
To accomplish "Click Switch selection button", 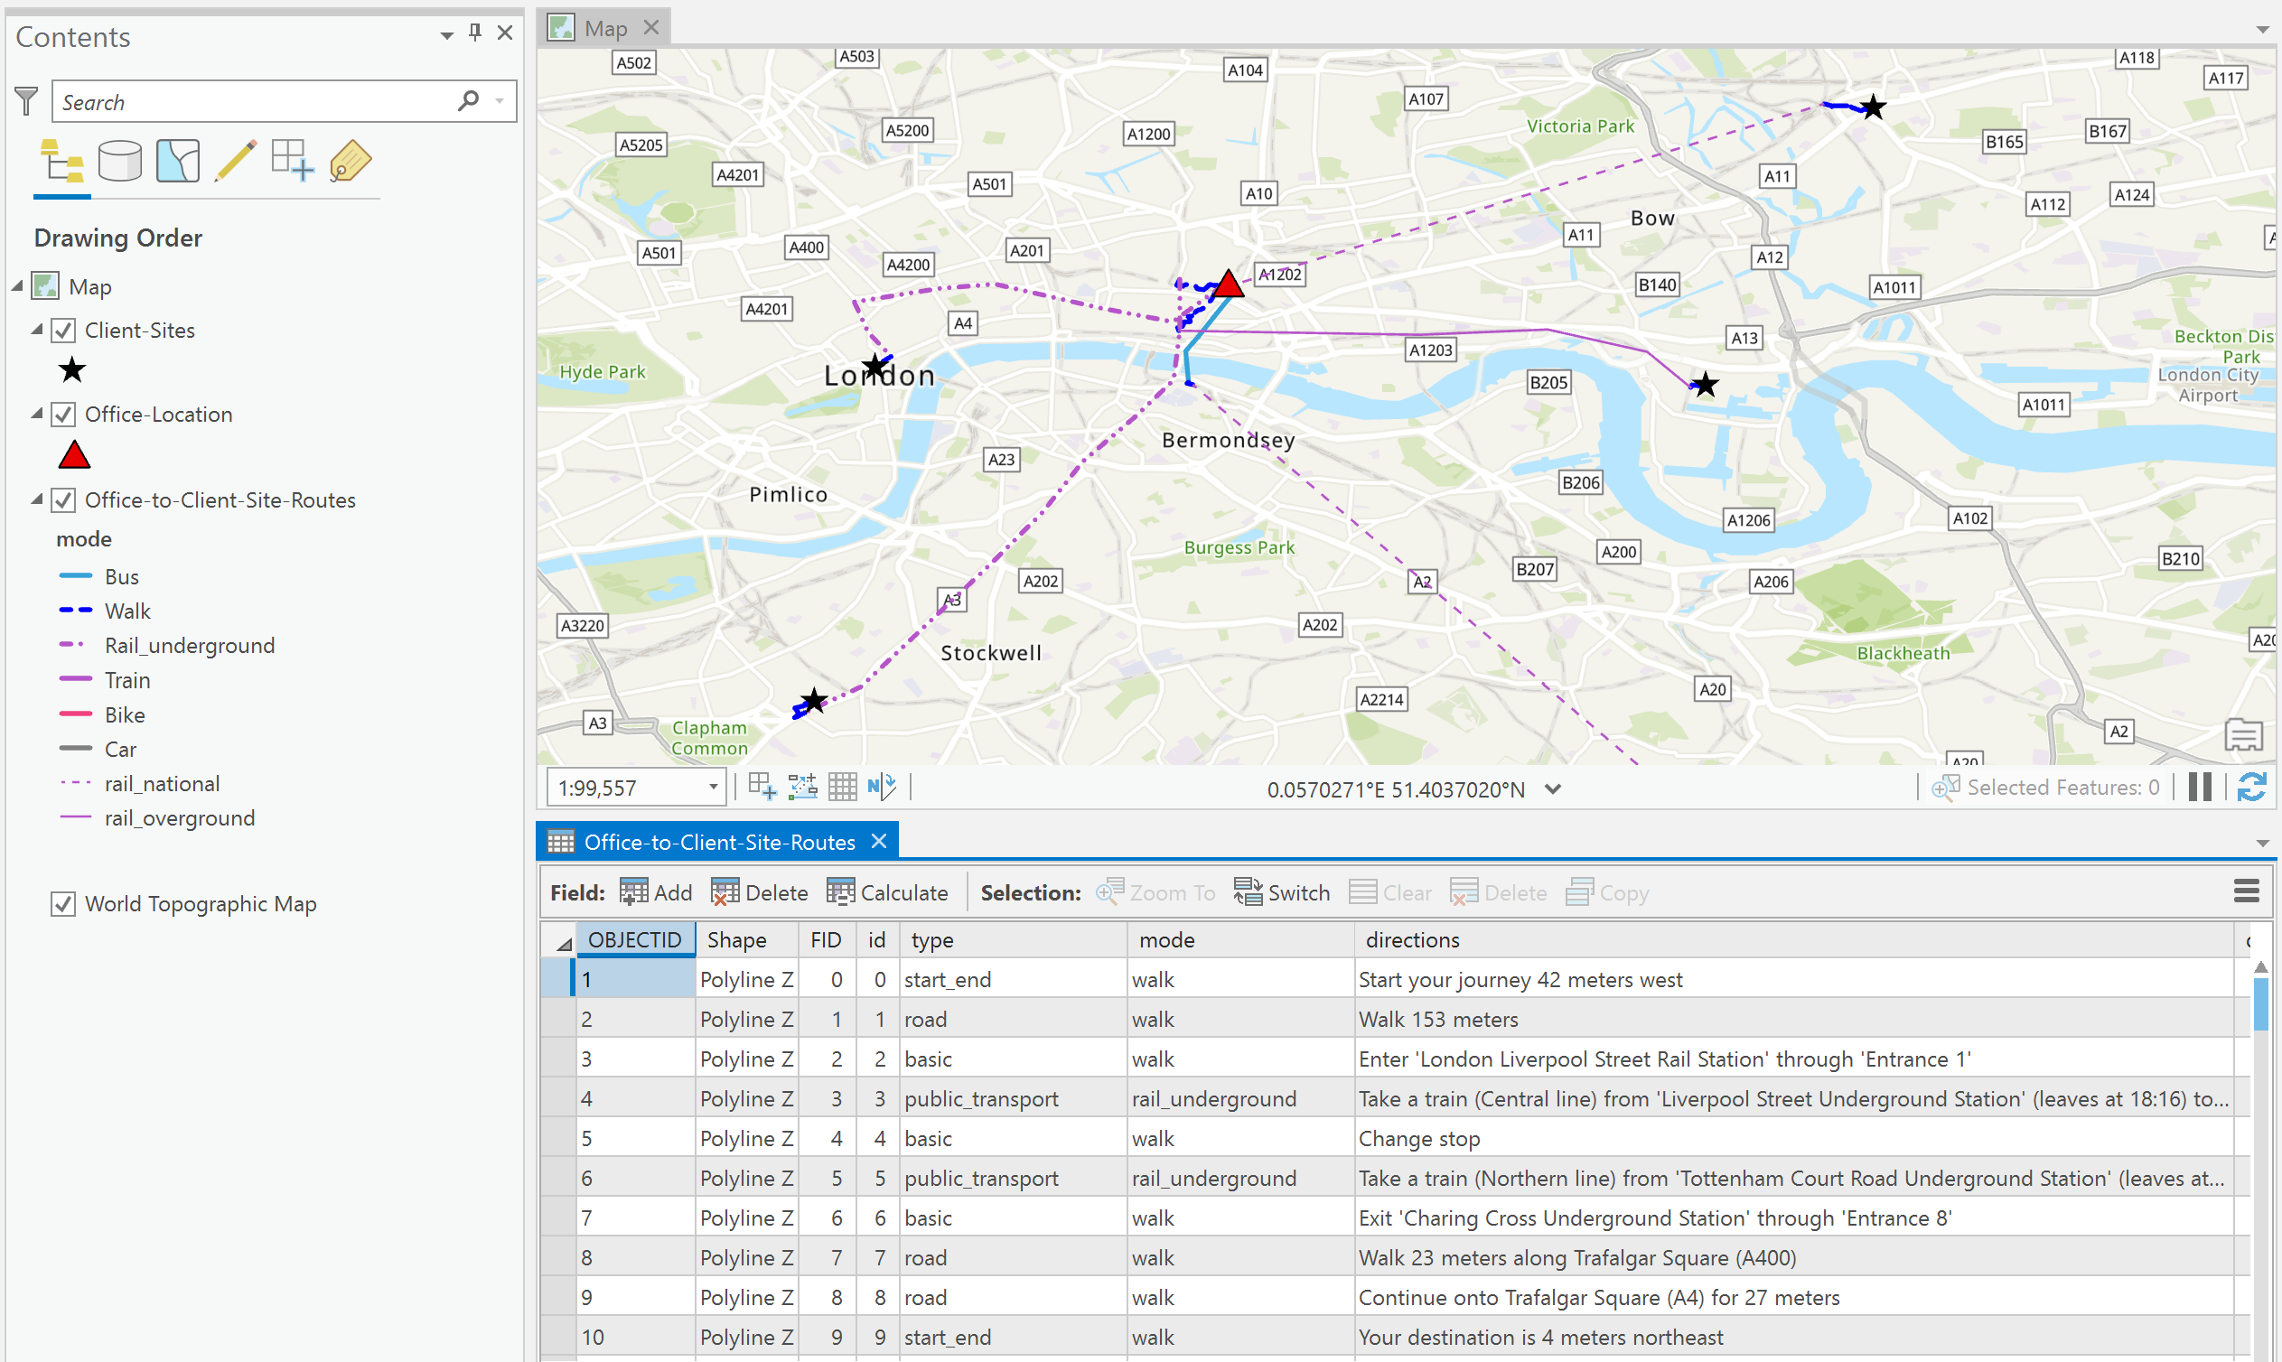I will [1281, 893].
